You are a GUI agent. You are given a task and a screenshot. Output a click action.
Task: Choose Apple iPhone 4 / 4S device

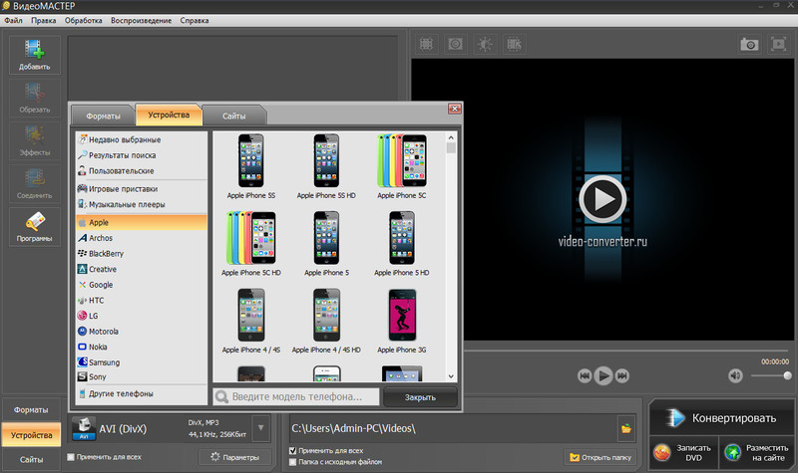pos(251,321)
